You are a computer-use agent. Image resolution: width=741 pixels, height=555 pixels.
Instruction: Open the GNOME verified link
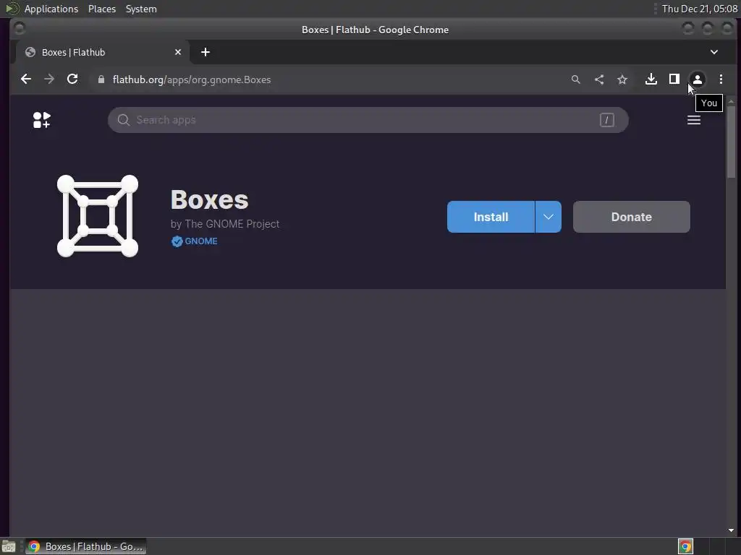(x=201, y=241)
